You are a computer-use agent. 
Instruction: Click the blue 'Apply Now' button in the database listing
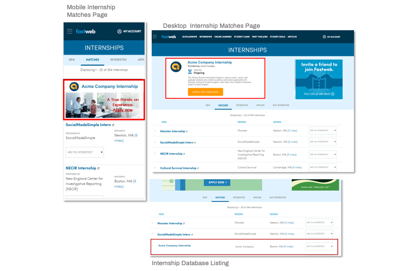pyautogui.click(x=217, y=182)
